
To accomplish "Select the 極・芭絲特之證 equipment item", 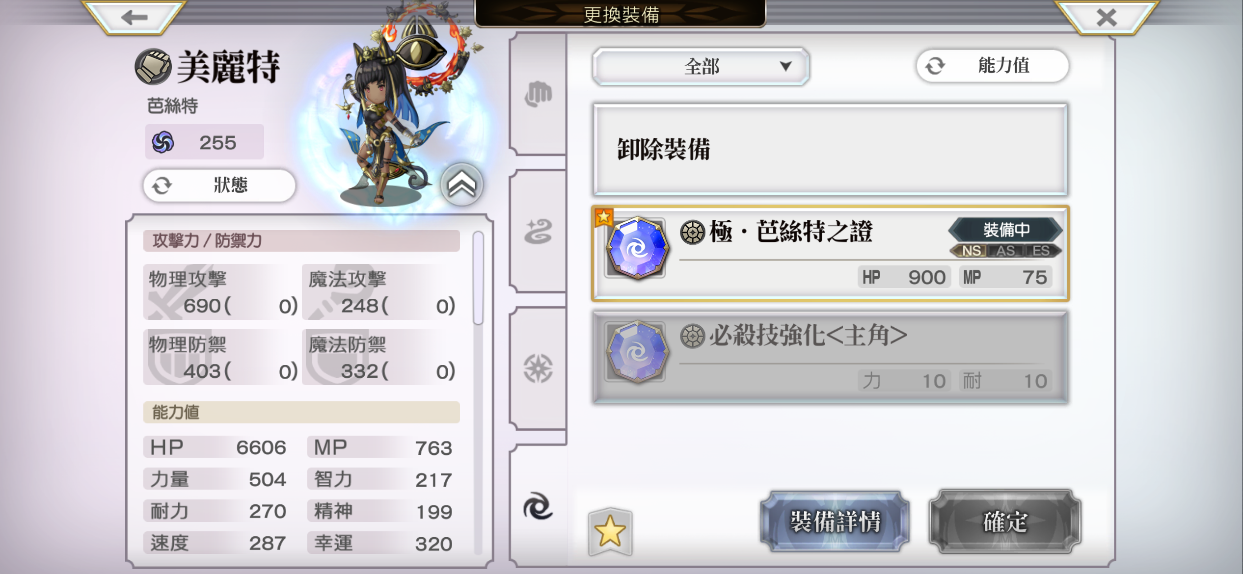I will click(x=830, y=253).
